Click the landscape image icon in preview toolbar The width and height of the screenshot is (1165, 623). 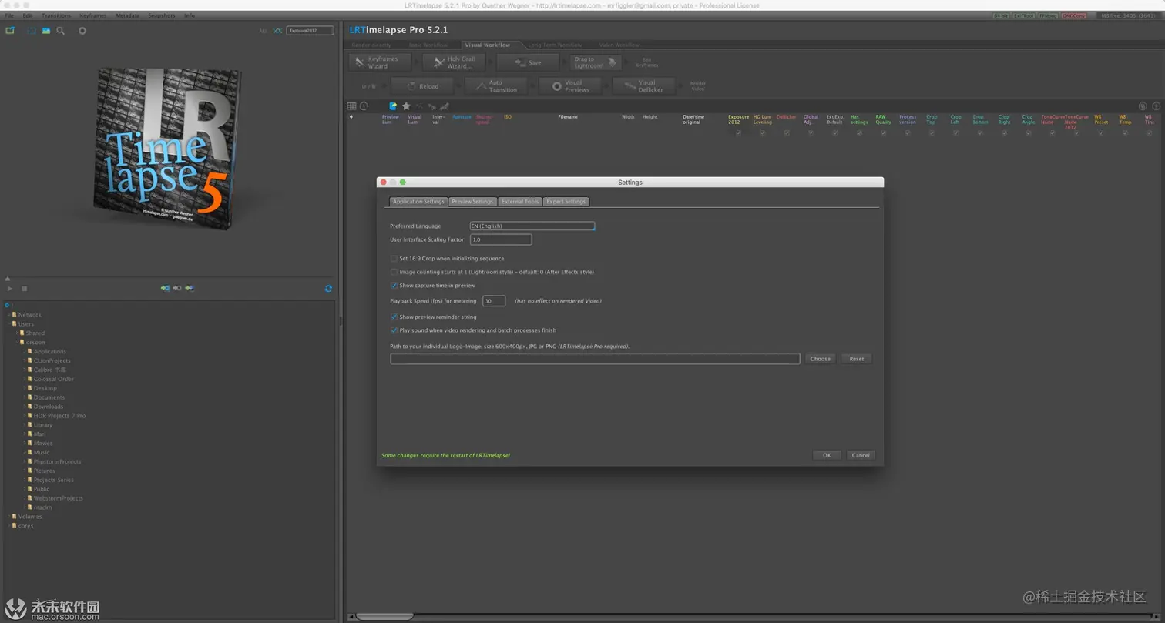(x=46, y=31)
